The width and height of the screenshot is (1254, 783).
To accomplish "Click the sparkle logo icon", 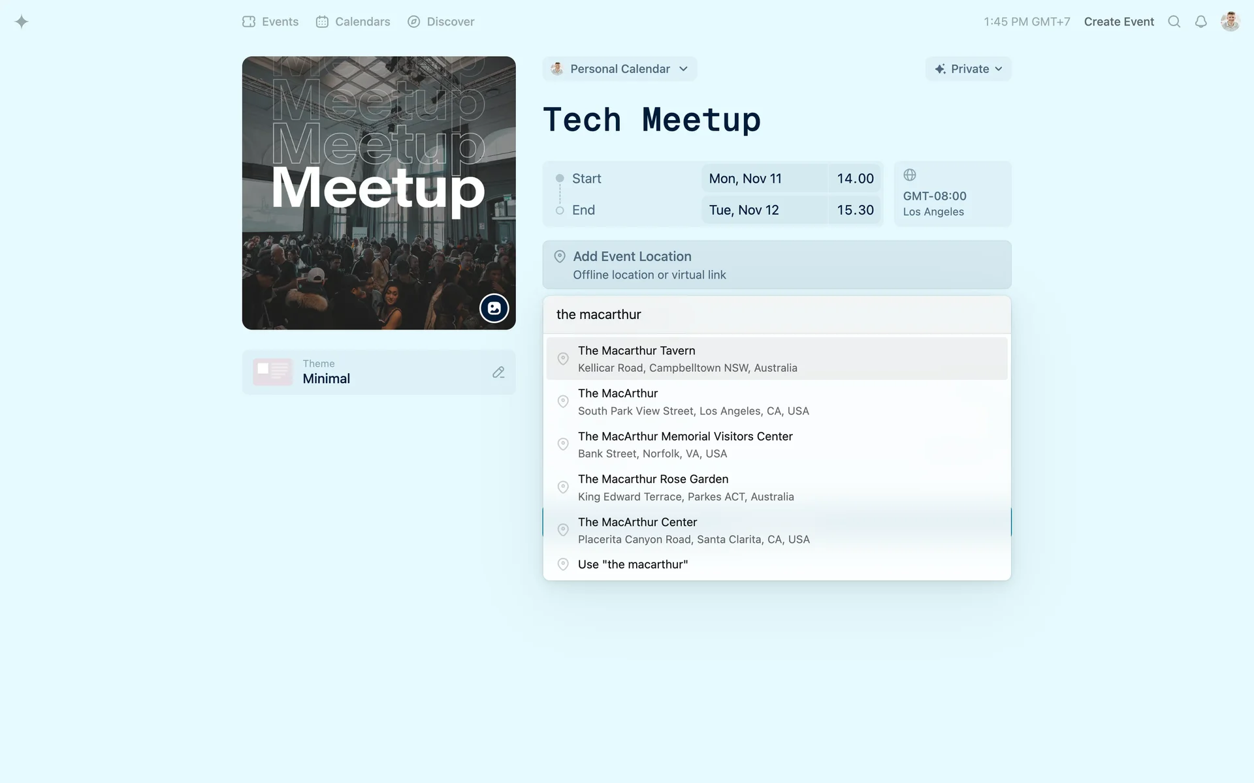I will click(22, 22).
